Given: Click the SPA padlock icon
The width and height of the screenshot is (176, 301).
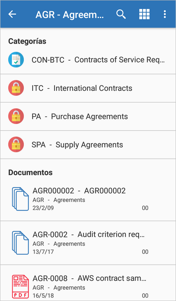Looking at the screenshot, I should click(16, 145).
